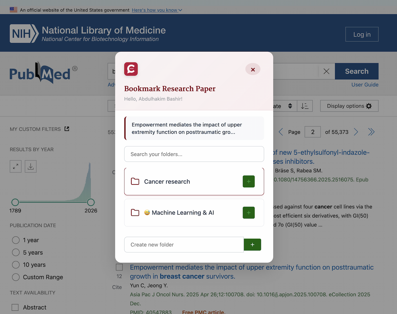397x314 pixels.
Task: Select 5 years publication date
Action: (x=16, y=253)
